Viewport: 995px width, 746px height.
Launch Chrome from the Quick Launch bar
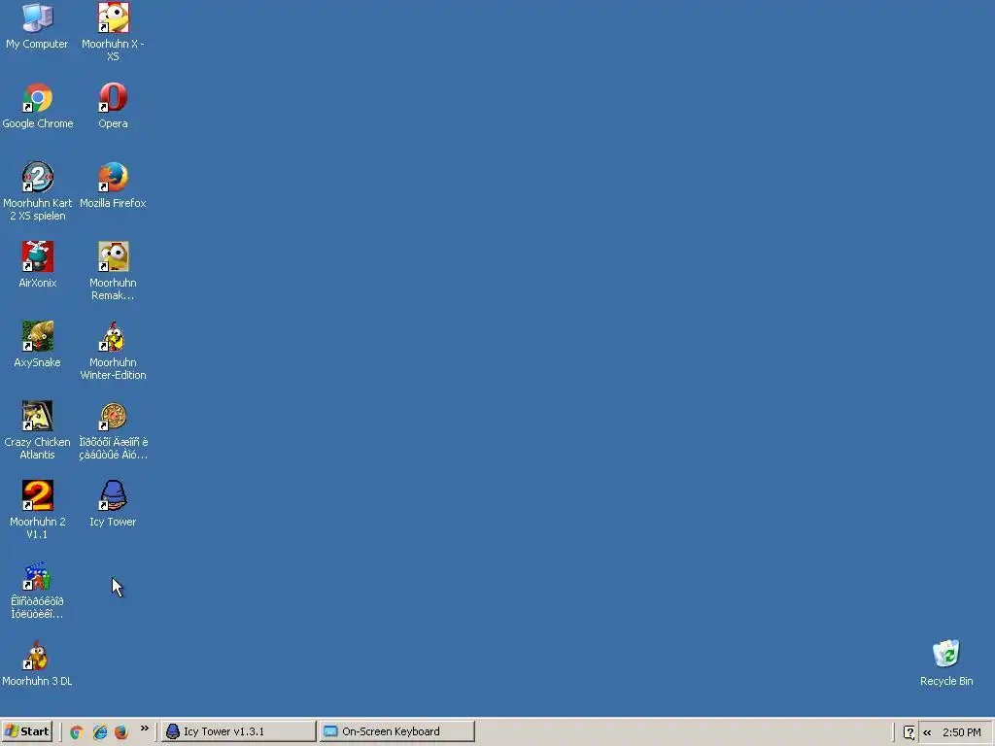pyautogui.click(x=77, y=732)
